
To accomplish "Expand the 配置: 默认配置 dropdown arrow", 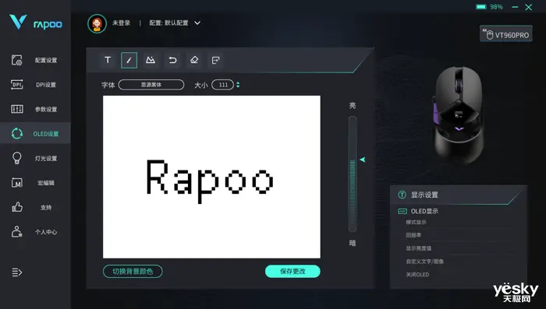I will point(197,23).
